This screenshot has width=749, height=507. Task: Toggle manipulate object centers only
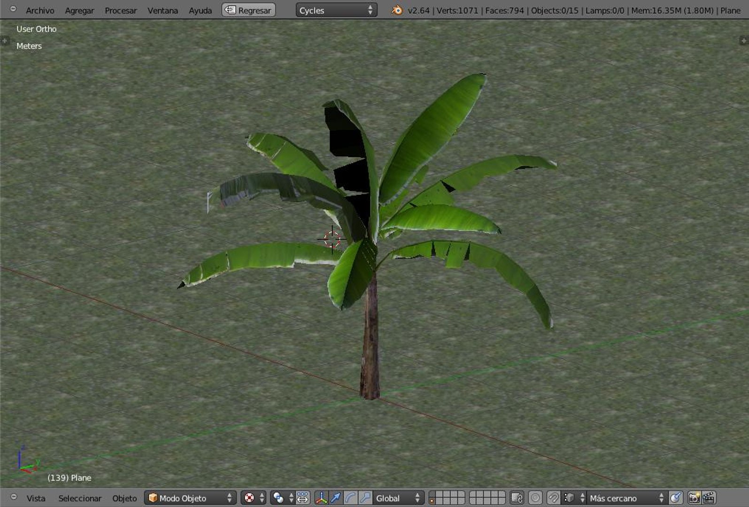[x=303, y=498]
